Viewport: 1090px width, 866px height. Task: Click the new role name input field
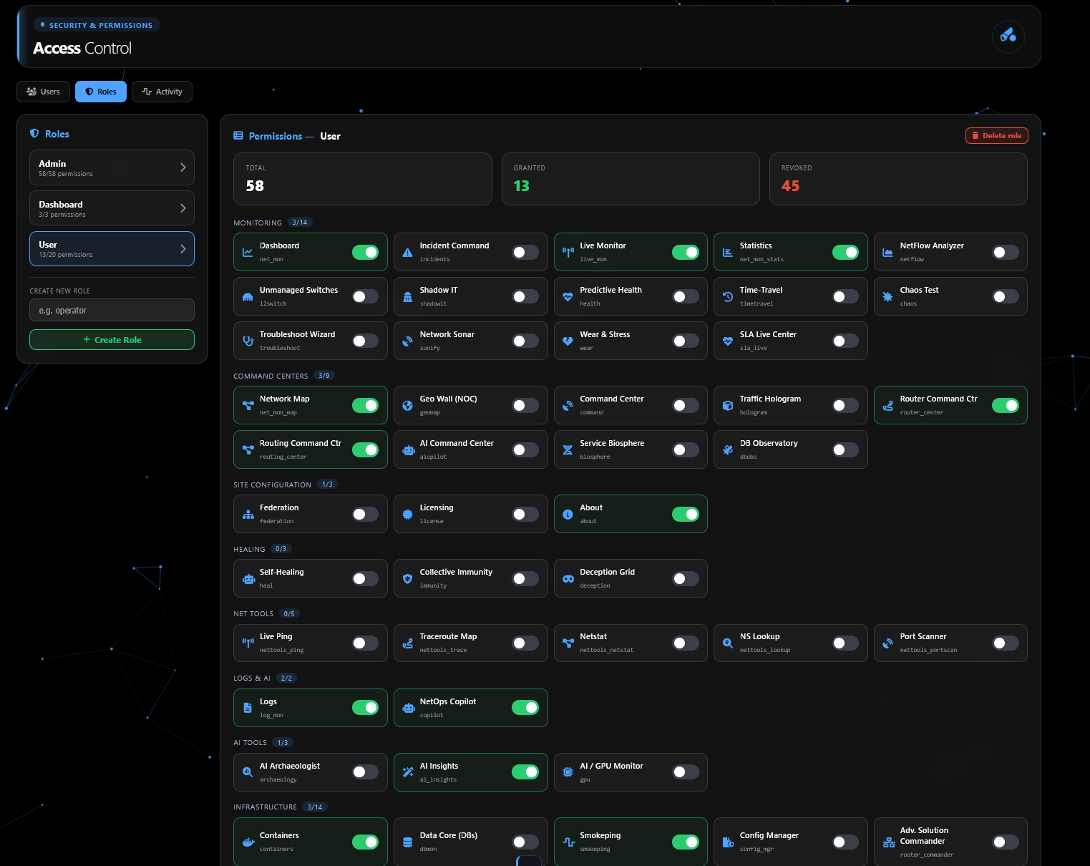click(x=112, y=311)
